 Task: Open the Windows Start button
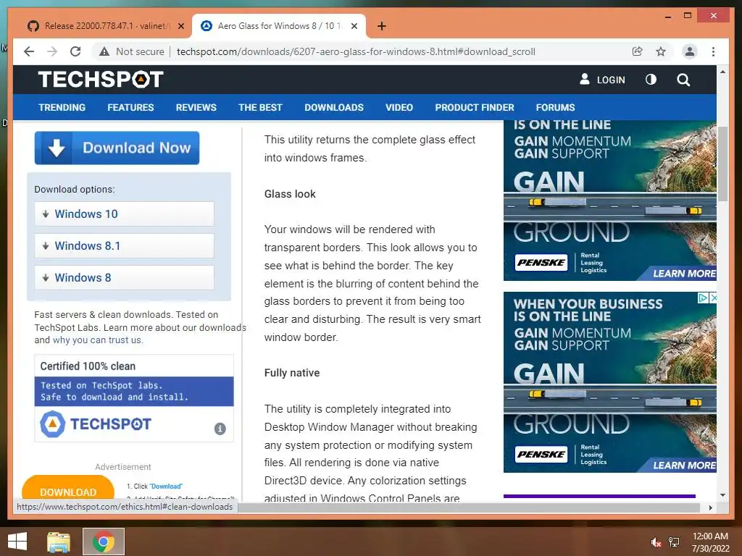17,542
